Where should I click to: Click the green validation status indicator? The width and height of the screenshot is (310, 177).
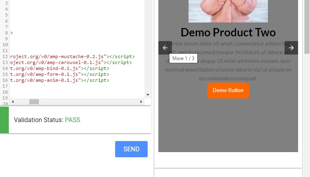point(4,120)
